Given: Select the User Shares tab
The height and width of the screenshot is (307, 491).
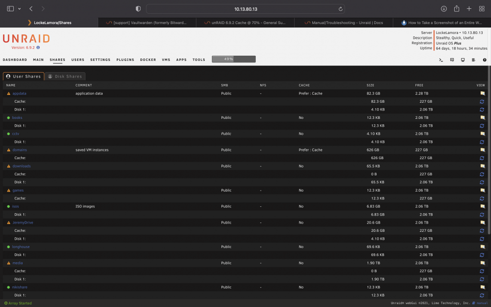Looking at the screenshot, I should coord(24,76).
